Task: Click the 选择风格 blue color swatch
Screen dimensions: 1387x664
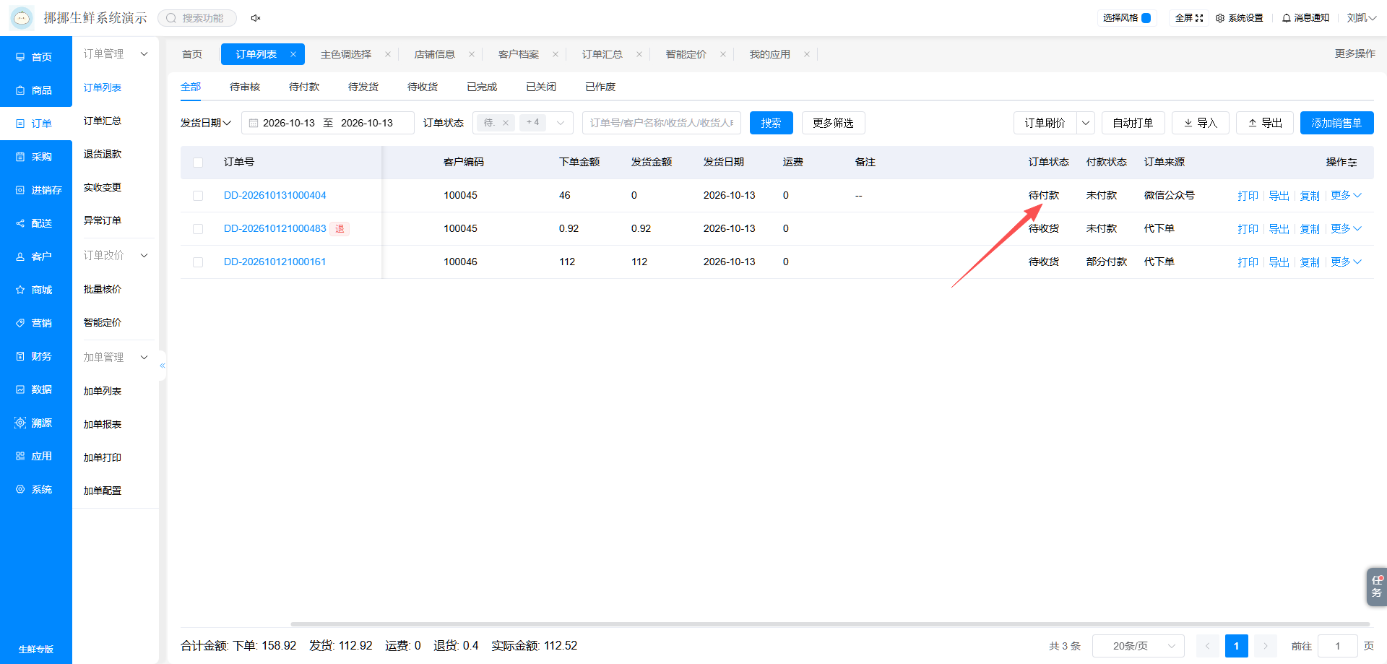Action: click(x=1146, y=18)
